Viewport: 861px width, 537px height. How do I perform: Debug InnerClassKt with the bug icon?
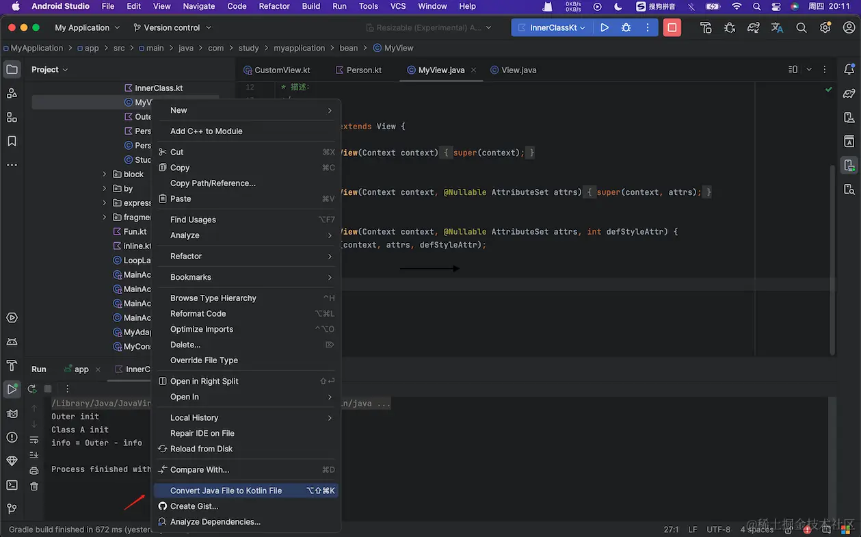pos(626,27)
